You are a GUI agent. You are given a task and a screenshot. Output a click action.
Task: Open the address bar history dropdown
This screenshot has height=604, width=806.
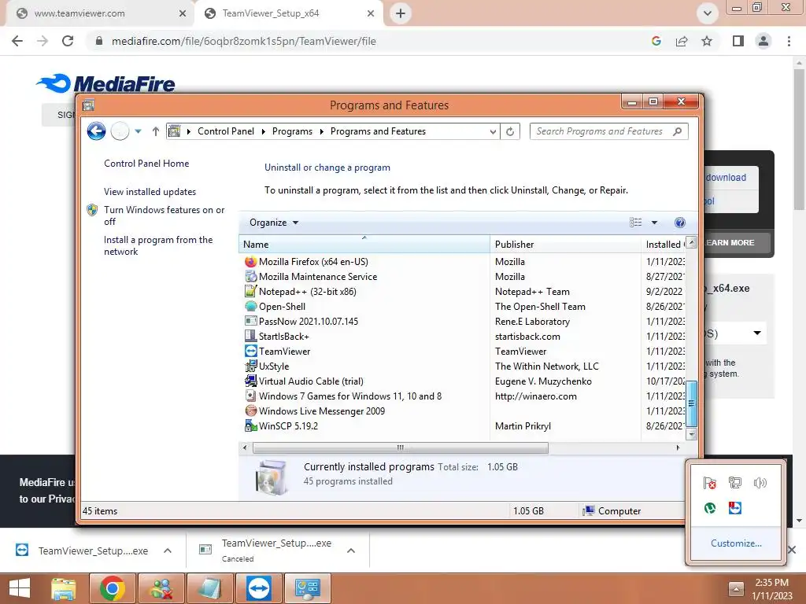click(493, 131)
